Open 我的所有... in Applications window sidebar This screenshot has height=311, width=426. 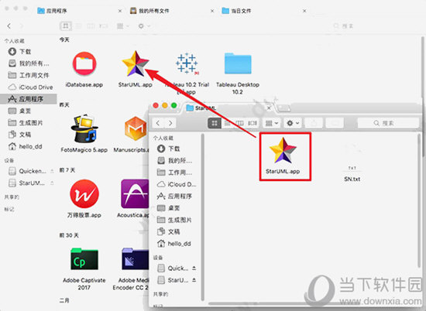pos(29,63)
